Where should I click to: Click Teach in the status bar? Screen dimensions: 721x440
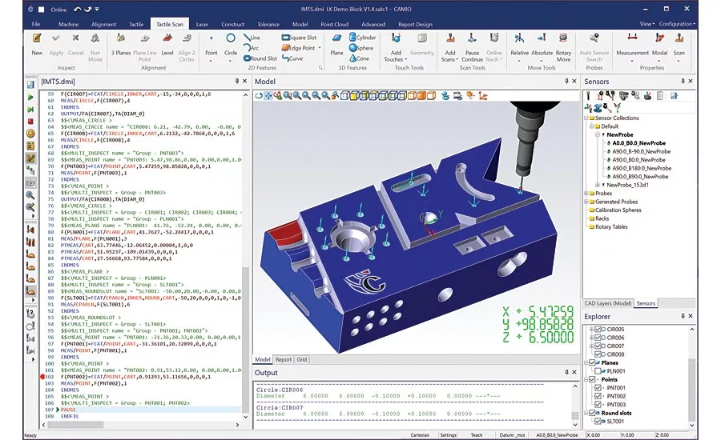(477, 435)
